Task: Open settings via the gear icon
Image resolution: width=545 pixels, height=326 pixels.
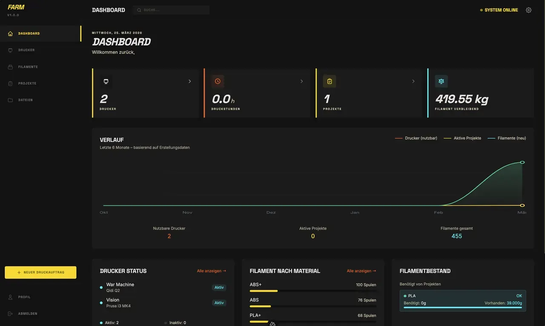Action: tap(528, 10)
